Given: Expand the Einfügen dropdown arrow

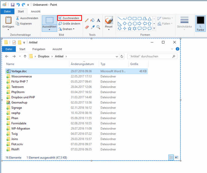Looking at the screenshot, I should pos(8,30).
